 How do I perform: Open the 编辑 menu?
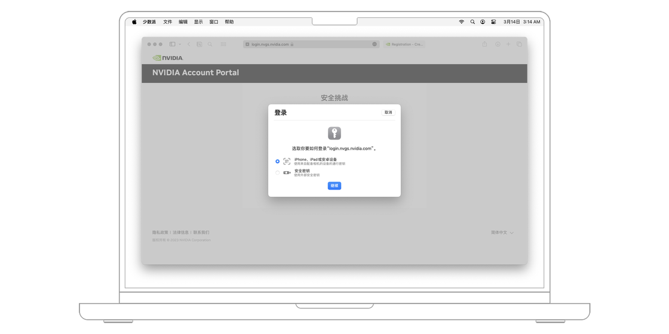(183, 21)
